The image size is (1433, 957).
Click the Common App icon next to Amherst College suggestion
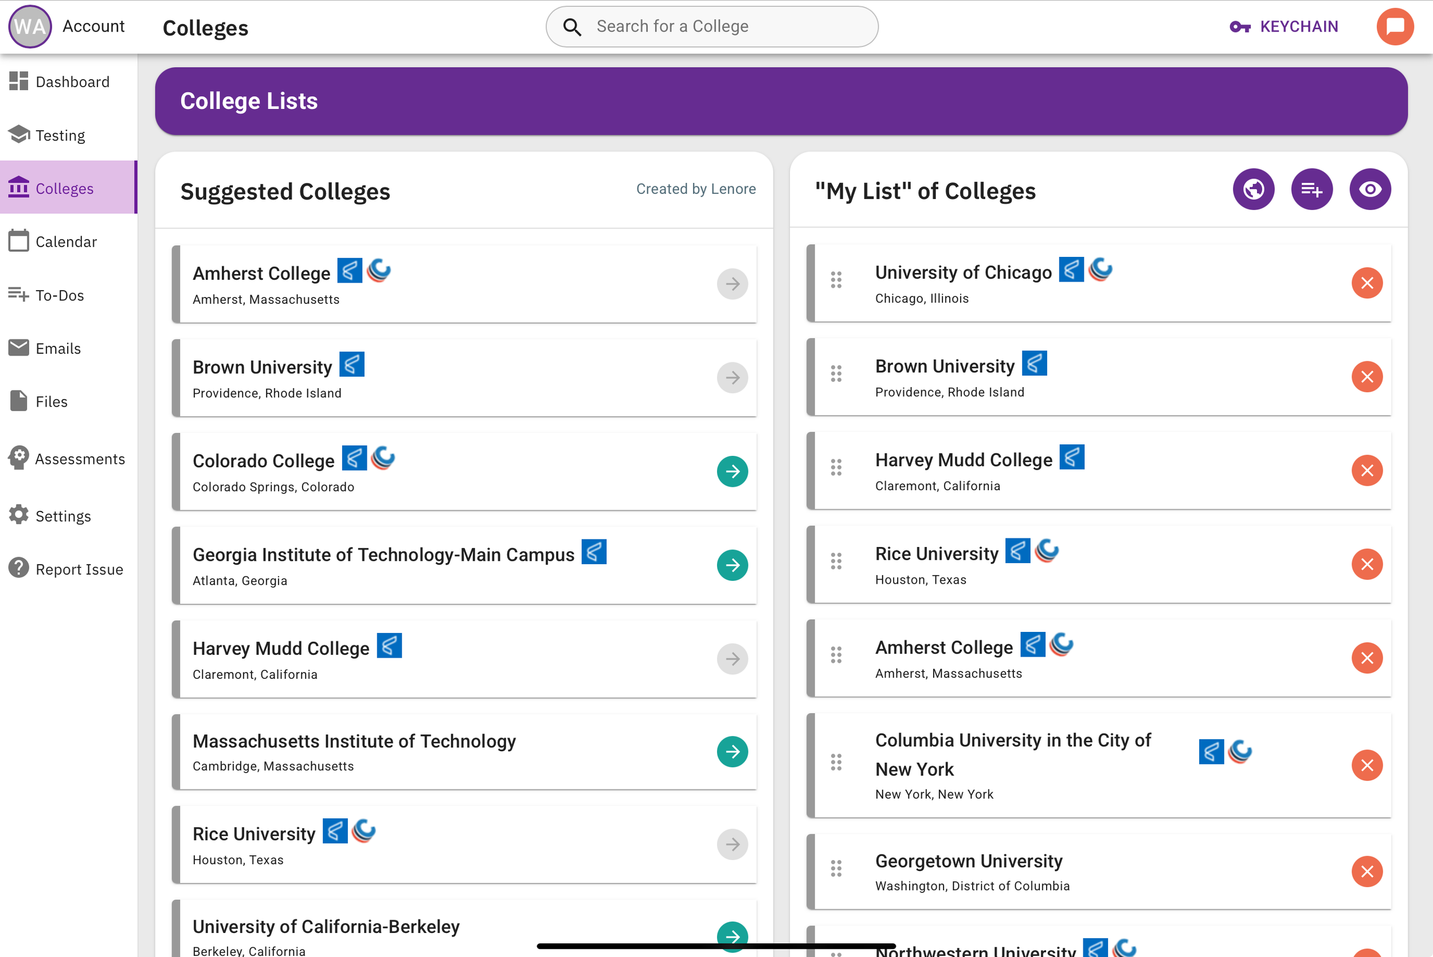click(350, 271)
